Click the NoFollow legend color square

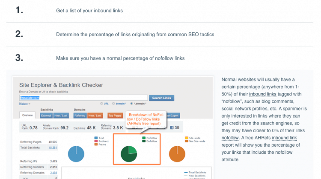point(144,138)
